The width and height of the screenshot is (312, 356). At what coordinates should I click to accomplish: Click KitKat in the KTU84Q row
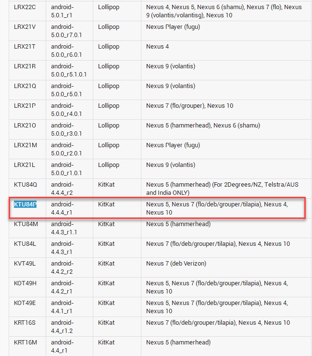pos(106,185)
